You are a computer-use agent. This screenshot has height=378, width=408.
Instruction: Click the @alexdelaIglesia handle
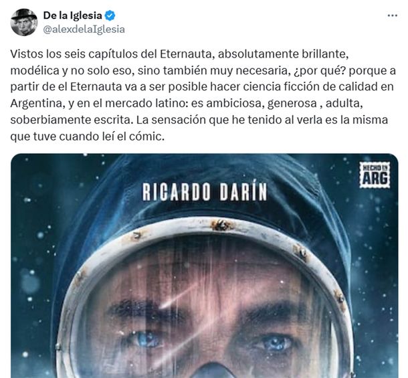click(x=84, y=29)
